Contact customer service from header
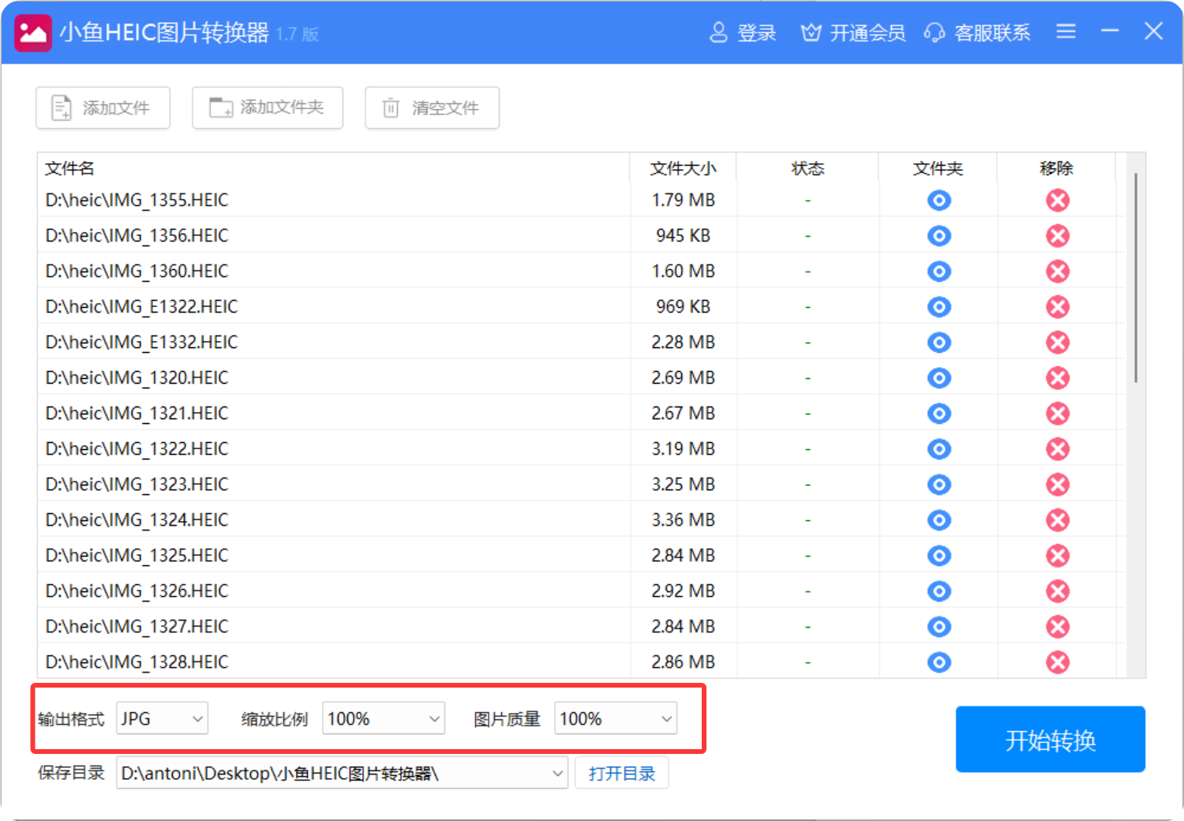Image resolution: width=1184 pixels, height=821 pixels. [x=977, y=32]
